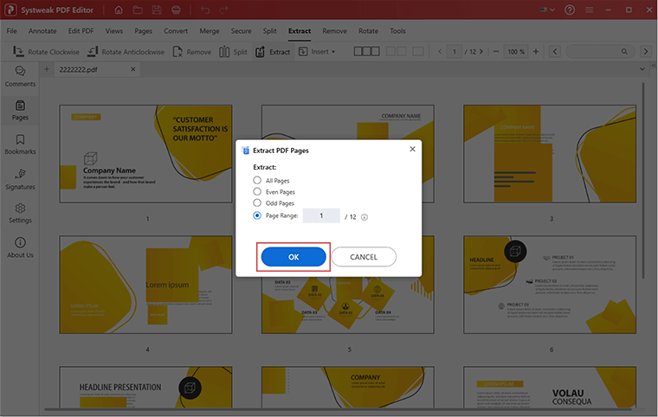The height and width of the screenshot is (417, 658).
Task: Confirm extraction with OK button
Action: pos(294,257)
